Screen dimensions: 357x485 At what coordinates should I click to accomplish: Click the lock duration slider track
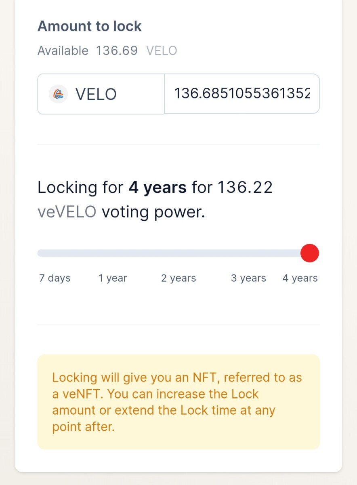(178, 253)
